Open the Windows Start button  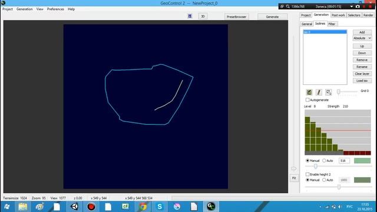(7, 207)
